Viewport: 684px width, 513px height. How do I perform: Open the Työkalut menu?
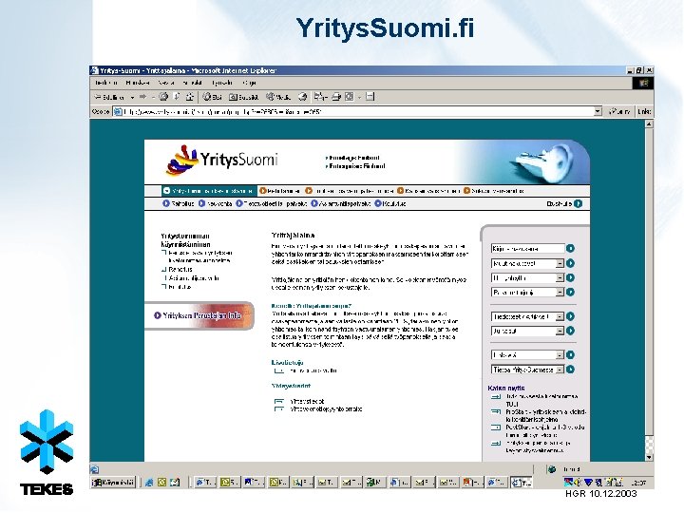point(222,83)
